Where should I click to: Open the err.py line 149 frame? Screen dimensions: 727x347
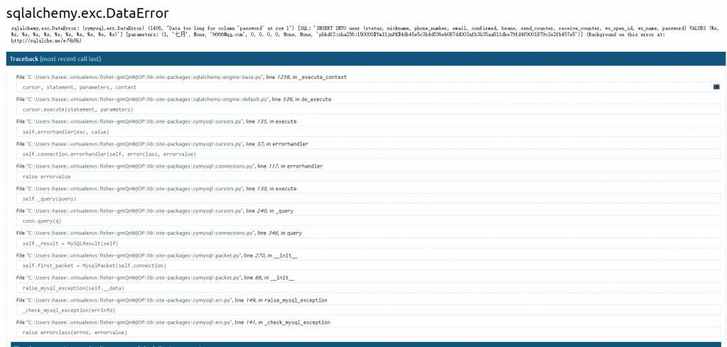tap(173, 300)
